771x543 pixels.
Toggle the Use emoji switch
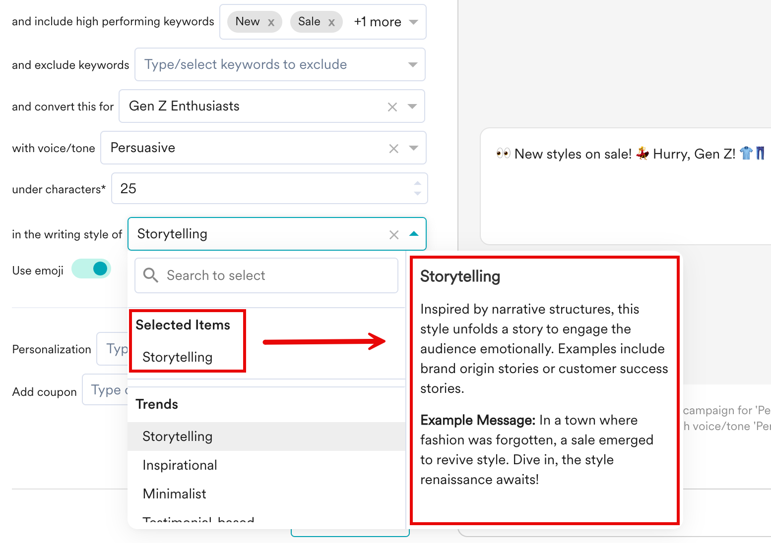pos(92,269)
